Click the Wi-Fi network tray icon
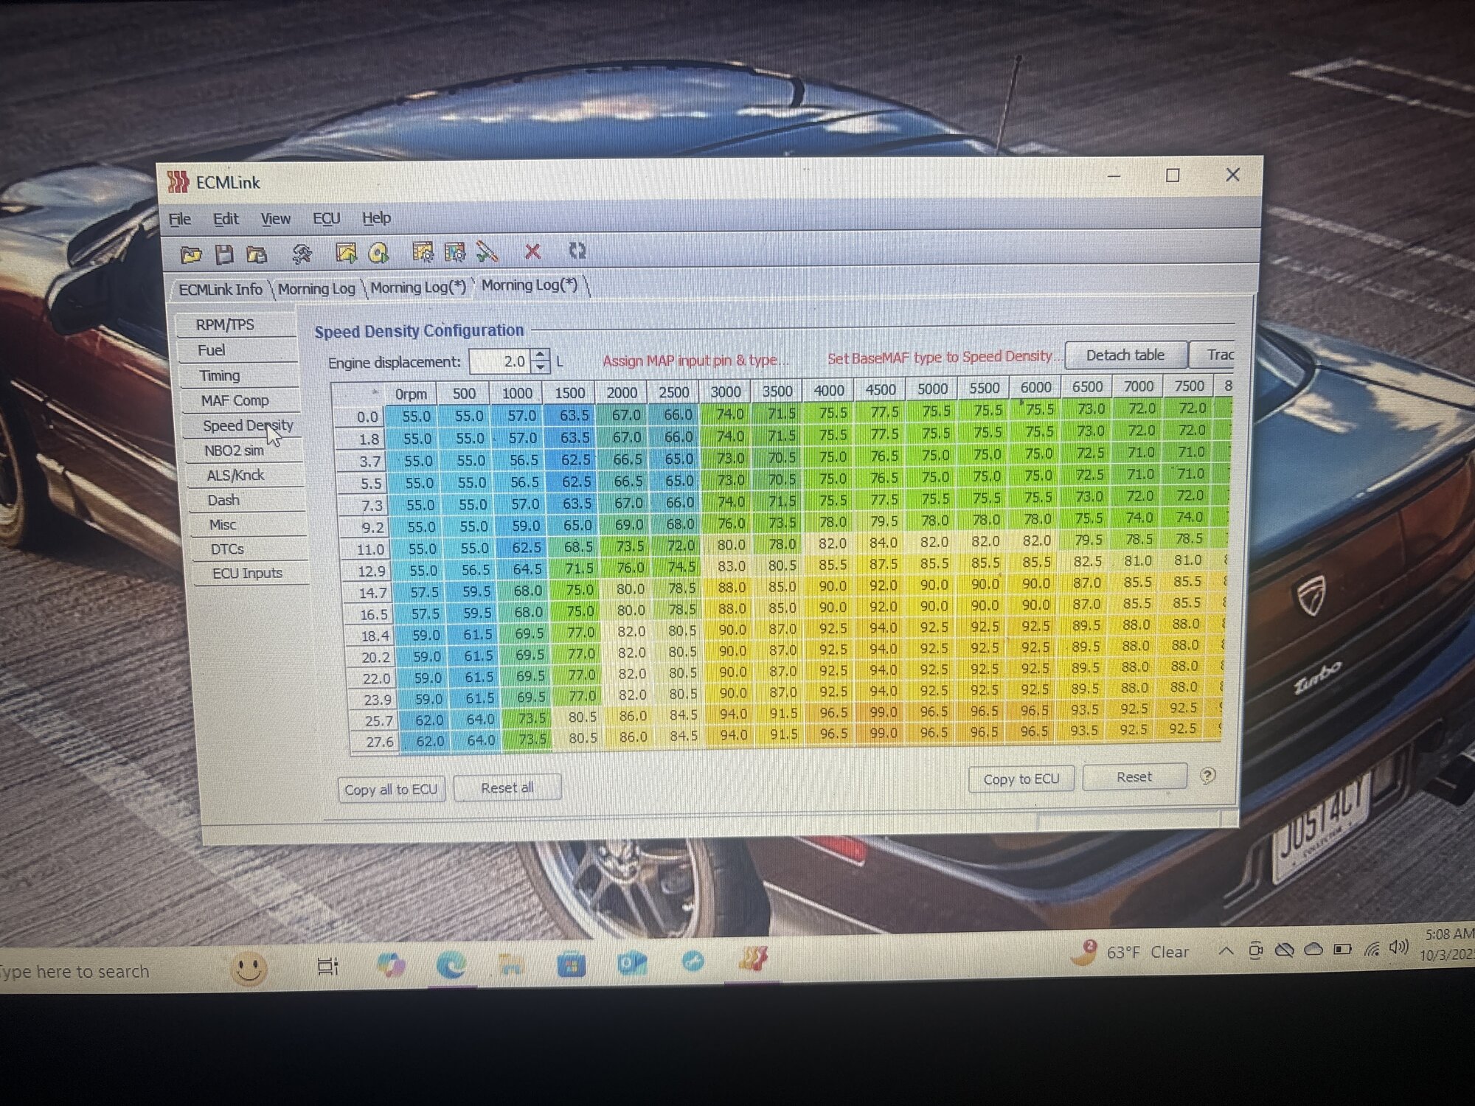This screenshot has height=1106, width=1475. 1371,948
